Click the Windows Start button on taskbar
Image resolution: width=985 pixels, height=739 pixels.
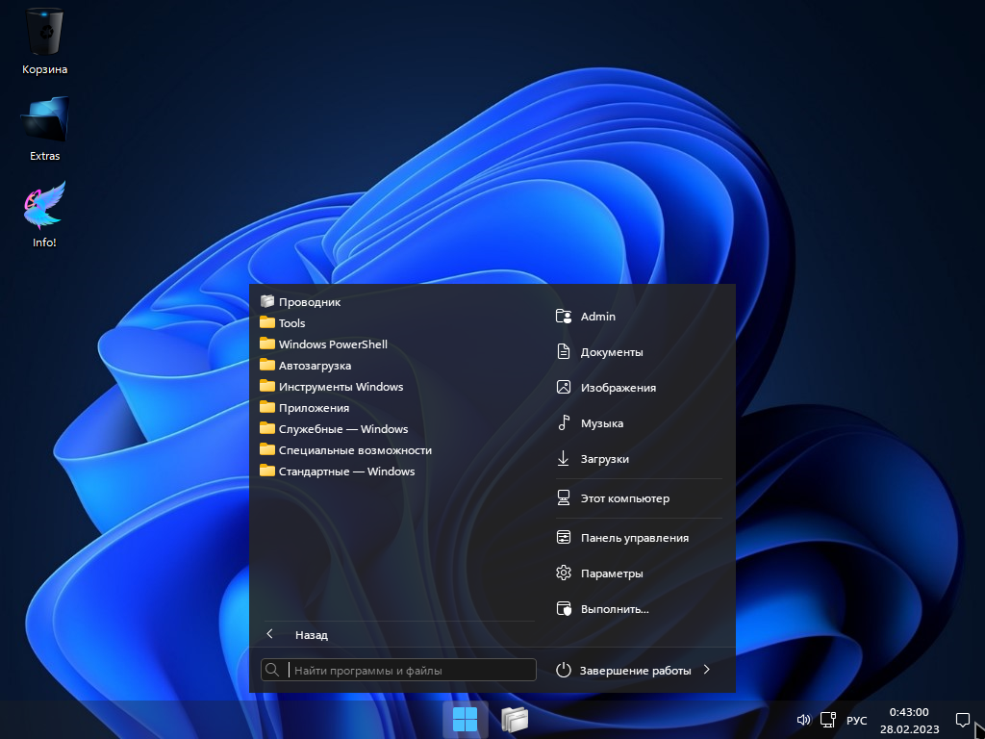[x=465, y=720]
